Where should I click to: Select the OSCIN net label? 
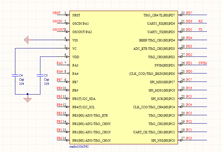[x=57, y=21]
